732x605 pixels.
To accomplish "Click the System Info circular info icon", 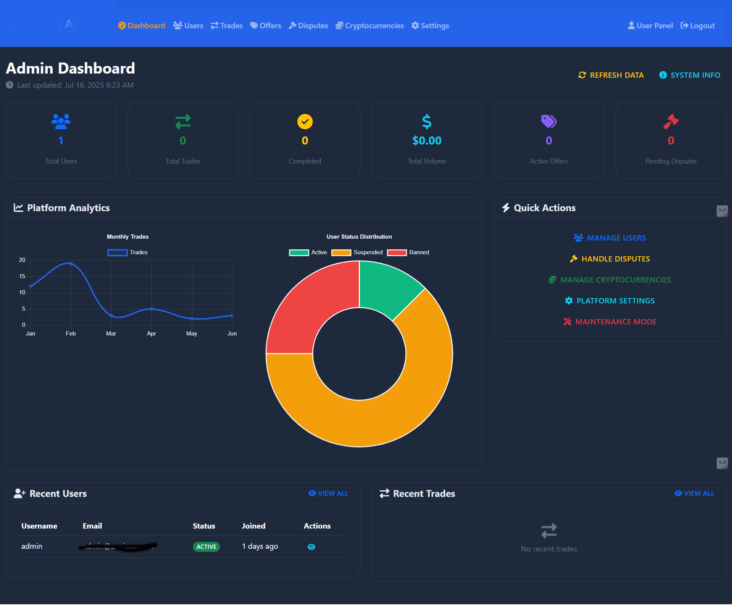I will (663, 75).
